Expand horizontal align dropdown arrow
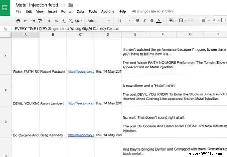This screenshot has width=227, height=157. pos(209,21)
